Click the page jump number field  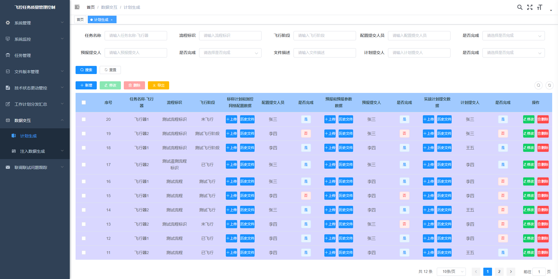(539, 272)
